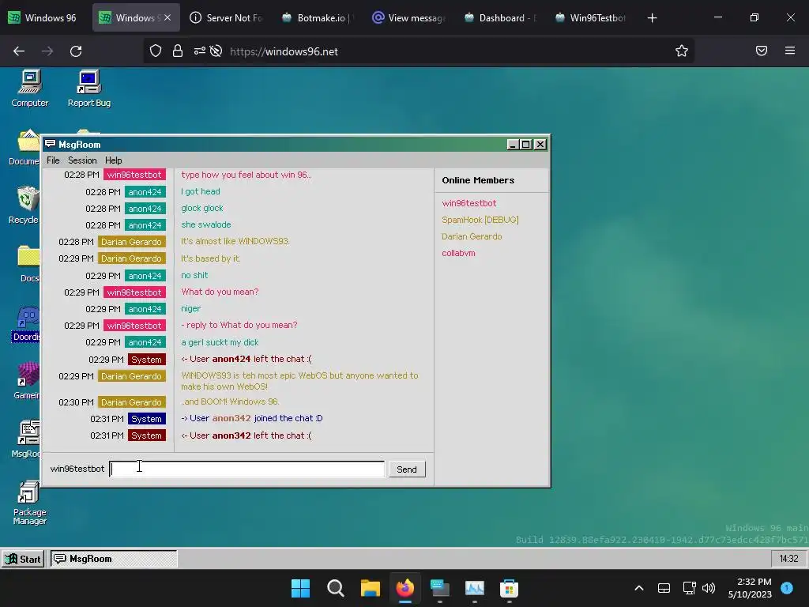Screen dimensions: 809x607
Task: Open Microsoft Store from taskbar
Action: click(509, 588)
